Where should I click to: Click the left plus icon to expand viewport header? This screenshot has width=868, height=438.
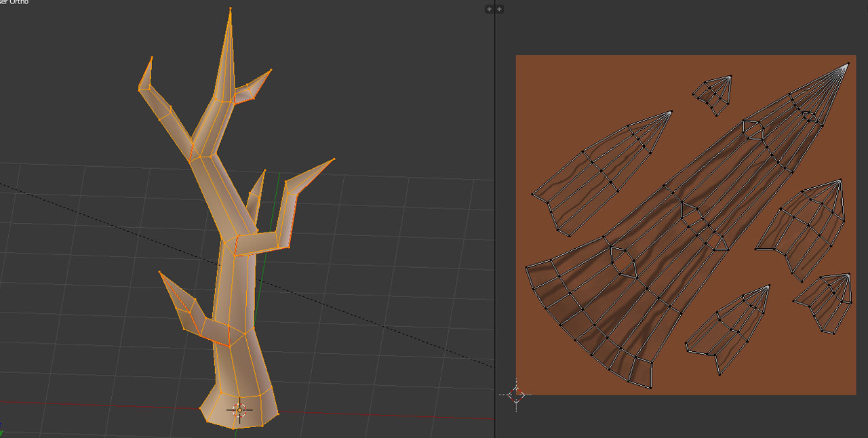tap(488, 9)
